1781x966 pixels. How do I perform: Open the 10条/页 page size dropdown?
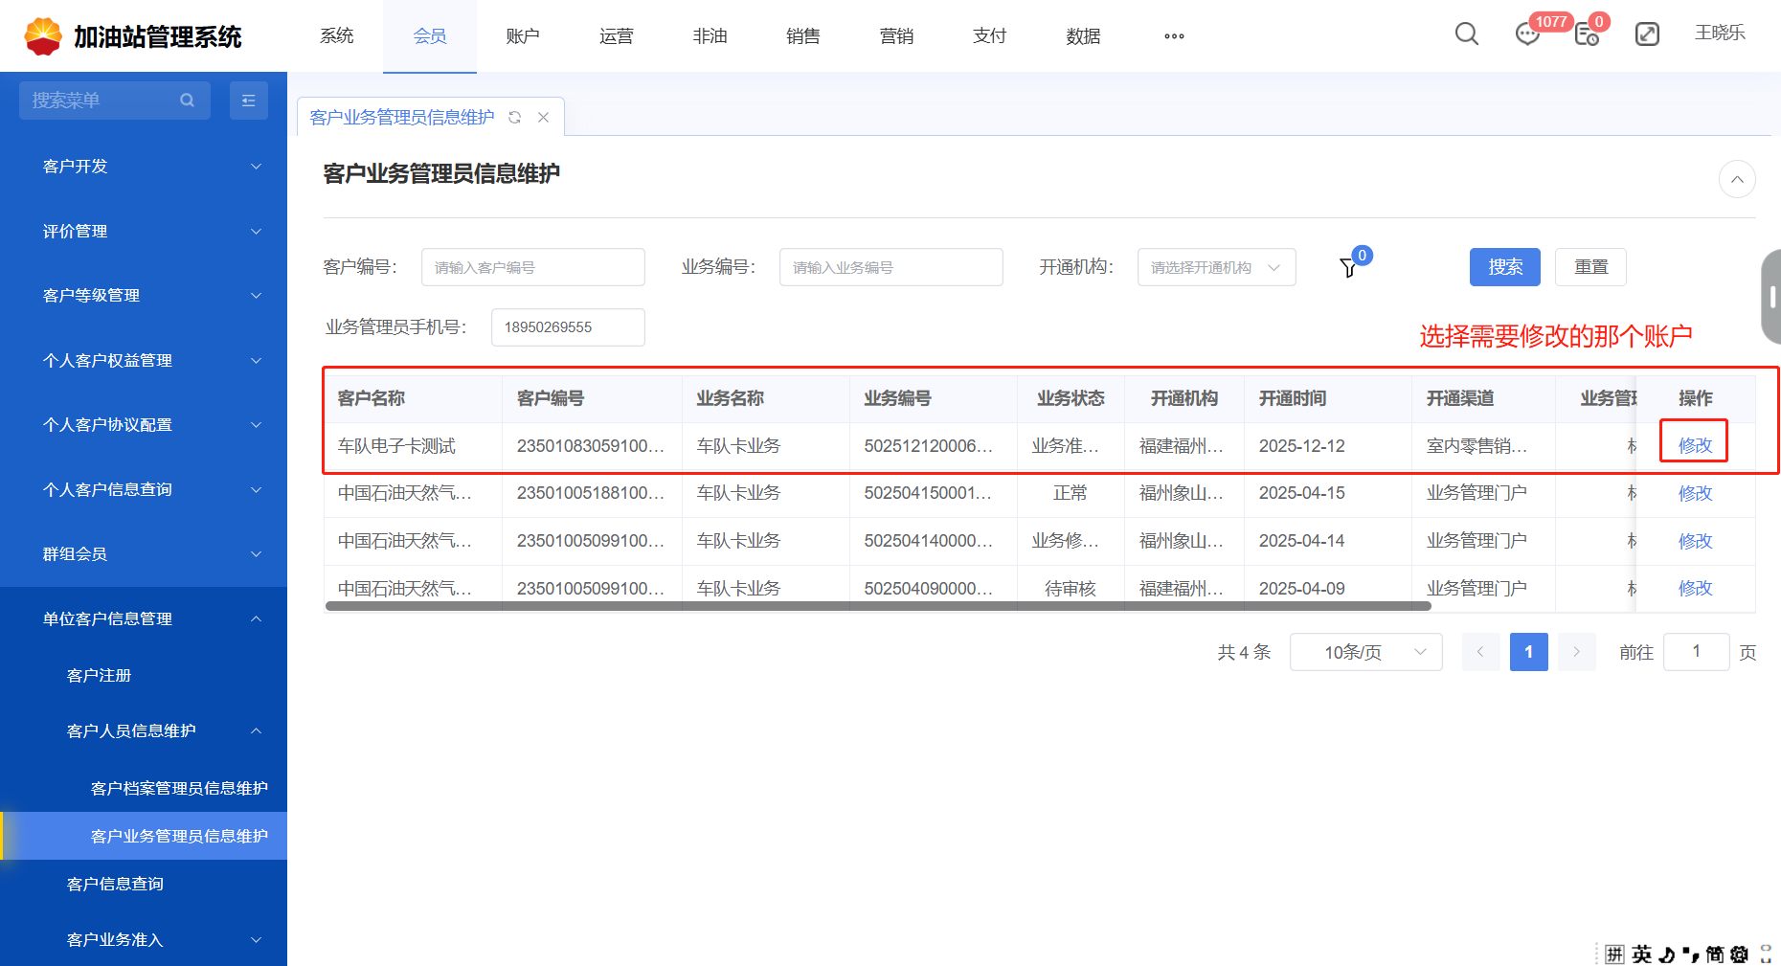[1365, 652]
